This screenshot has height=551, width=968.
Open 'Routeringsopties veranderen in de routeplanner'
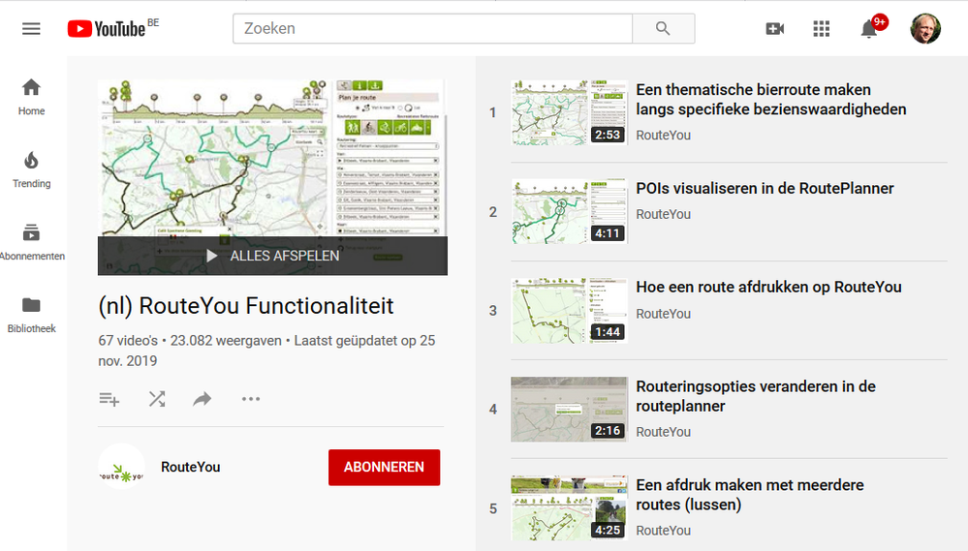[x=756, y=396]
